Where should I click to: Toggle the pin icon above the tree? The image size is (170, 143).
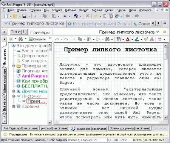click(x=4, y=39)
